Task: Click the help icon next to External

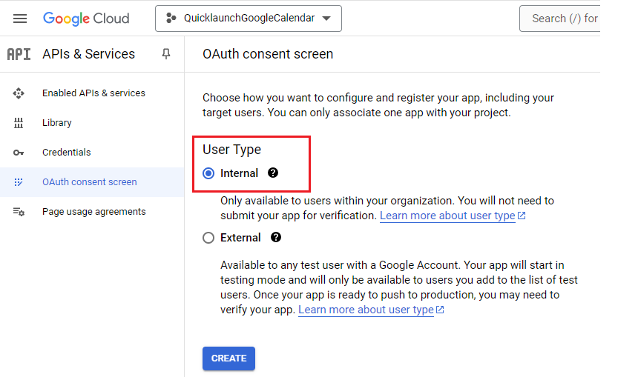Action: [x=276, y=237]
